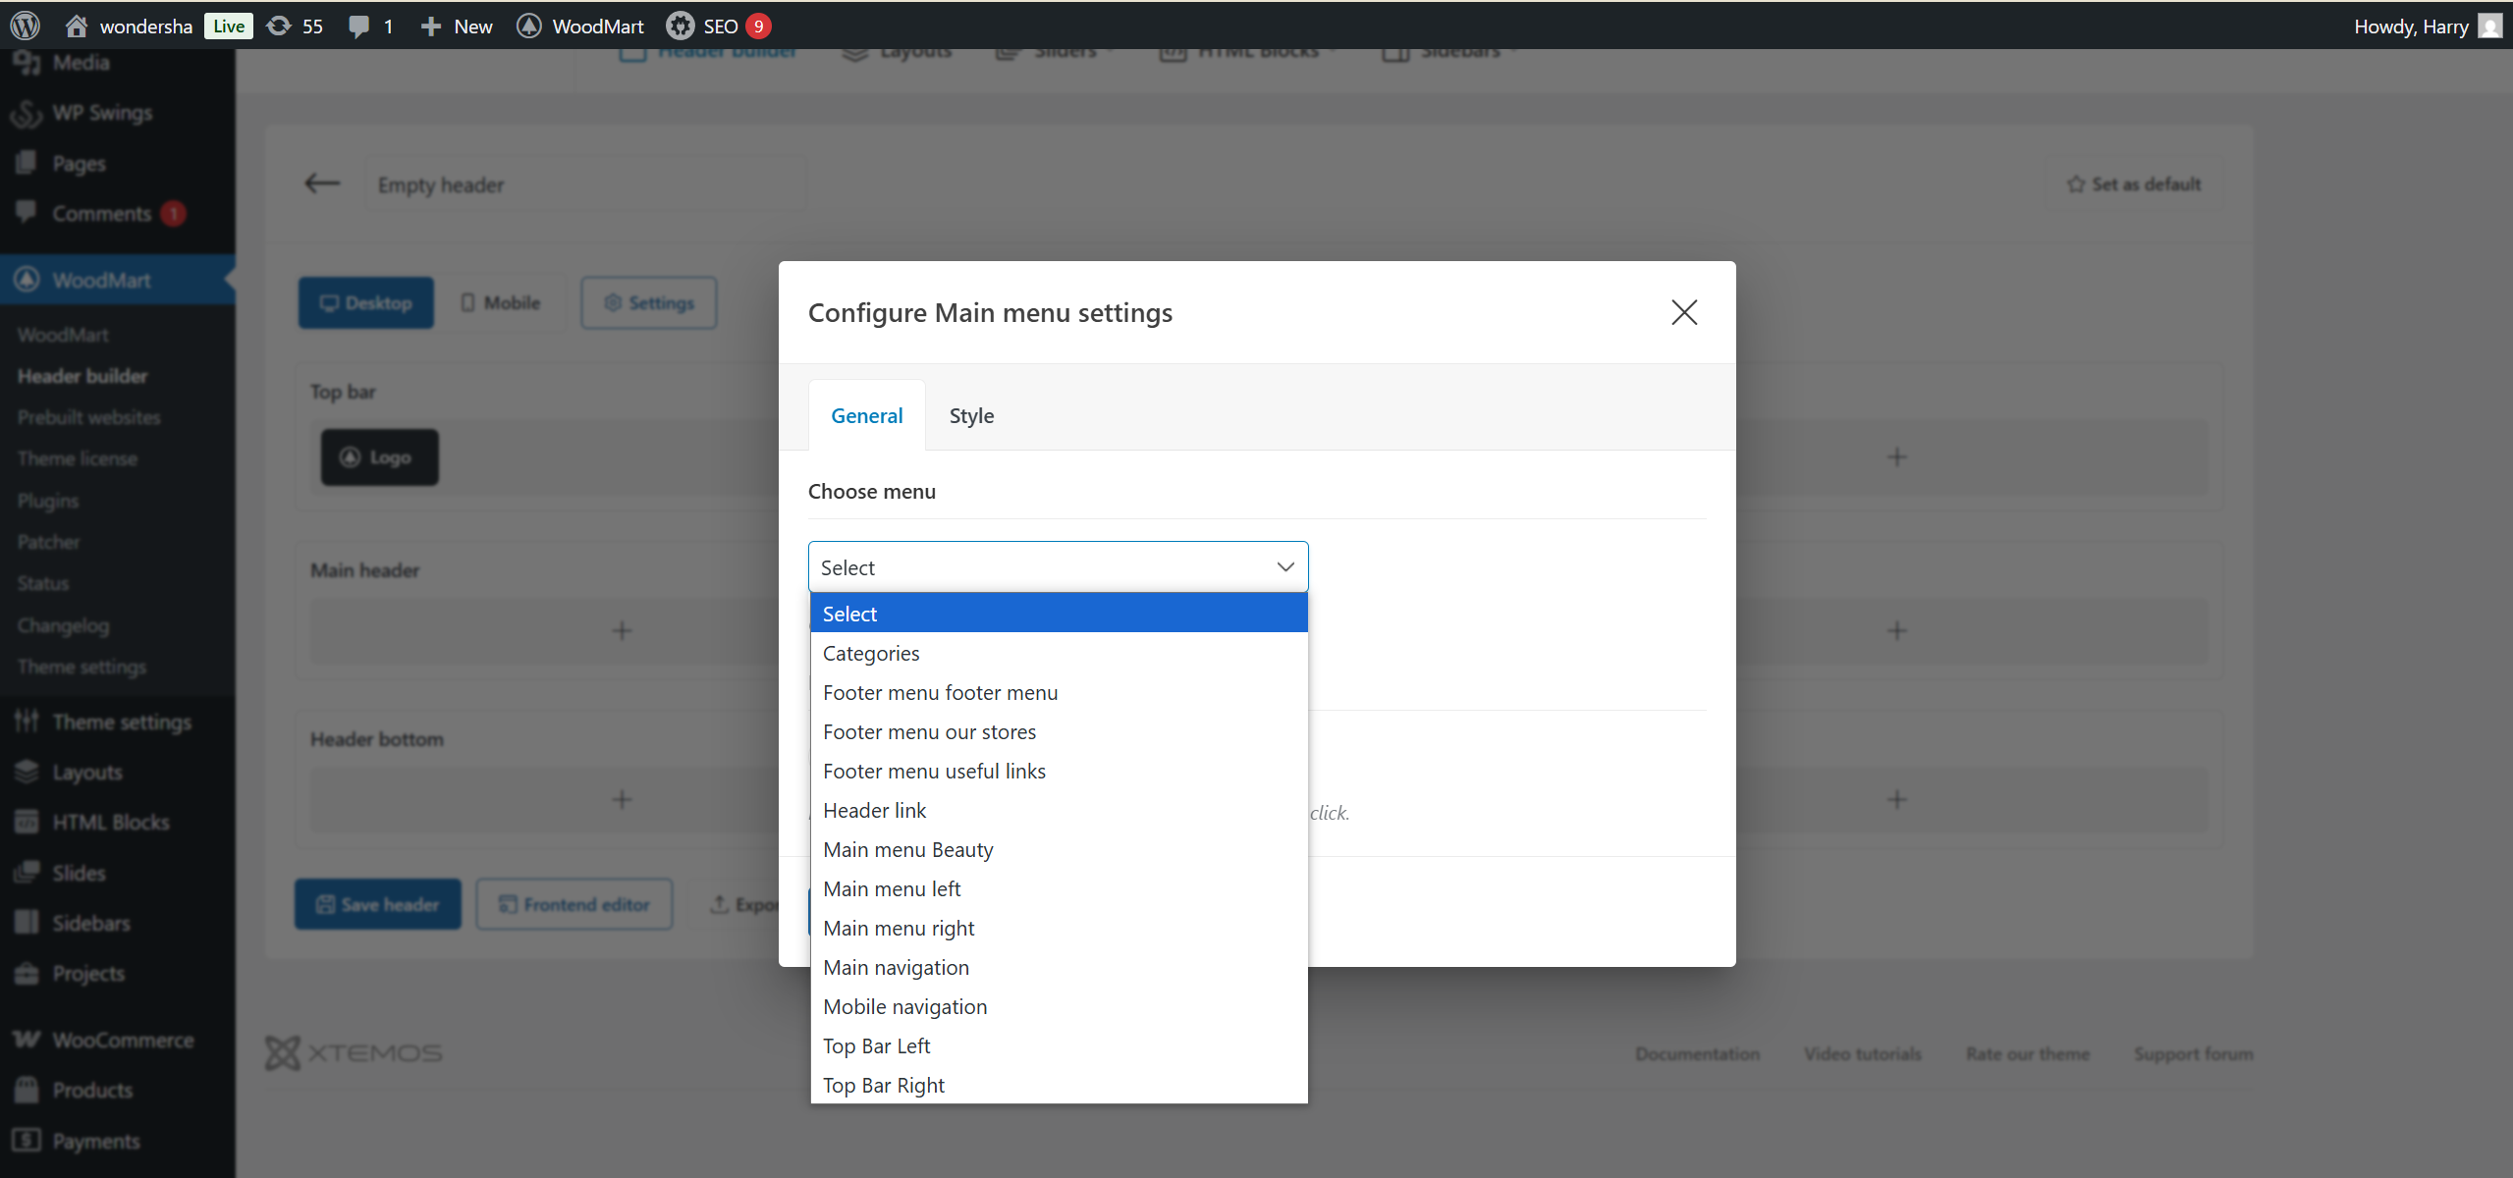Select Main menu Beauty entry

point(907,849)
